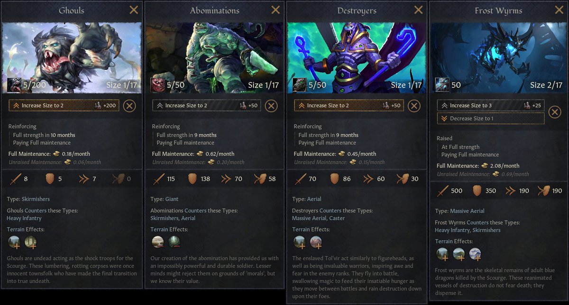Click the Frost Wyrms unit portrait icon
The image size is (569, 305).
pos(442,85)
